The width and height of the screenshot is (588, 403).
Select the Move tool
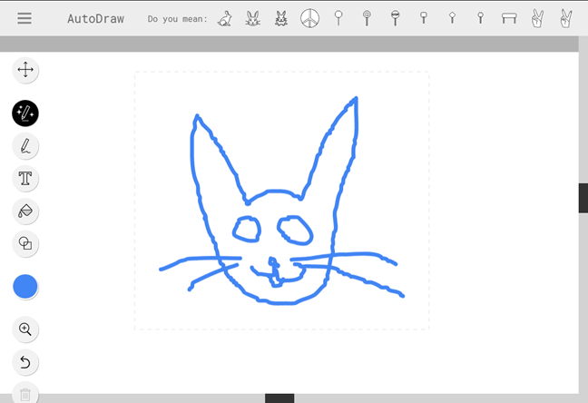click(25, 70)
